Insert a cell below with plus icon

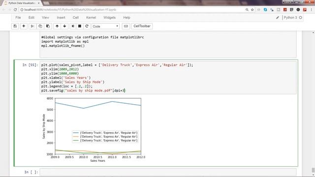(24, 26)
